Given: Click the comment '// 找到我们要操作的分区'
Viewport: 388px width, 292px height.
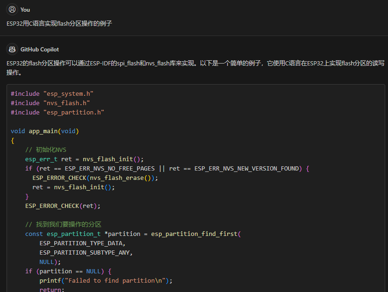Looking at the screenshot, I should (64, 225).
